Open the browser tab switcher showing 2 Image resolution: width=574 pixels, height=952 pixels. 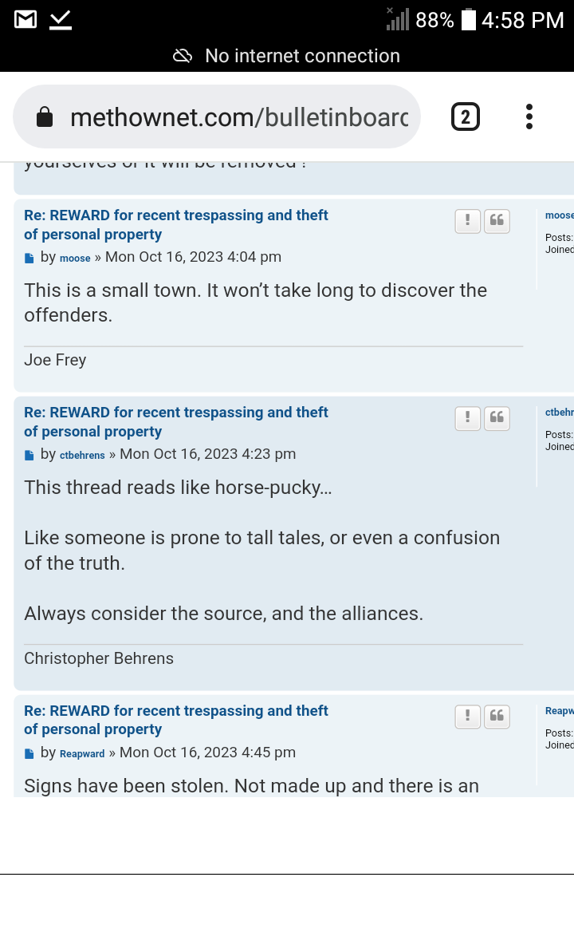pos(466,117)
